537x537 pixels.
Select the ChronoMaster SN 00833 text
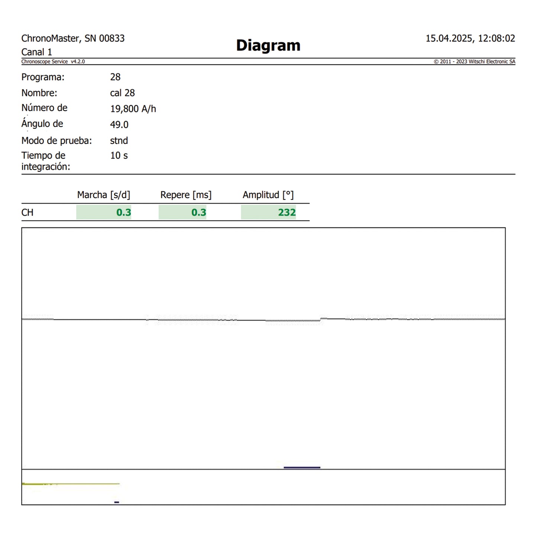73,38
